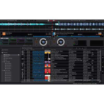Adjust the deck 1 tempo slider
104x104 pixels.
[50, 43]
